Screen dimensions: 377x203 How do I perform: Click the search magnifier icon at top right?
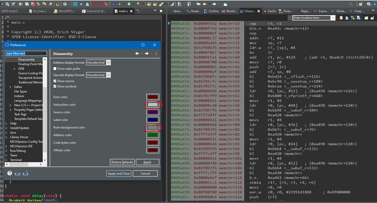point(351,4)
